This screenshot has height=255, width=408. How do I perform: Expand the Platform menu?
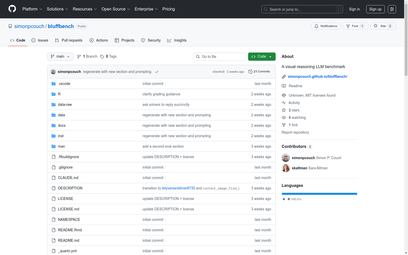pyautogui.click(x=32, y=9)
